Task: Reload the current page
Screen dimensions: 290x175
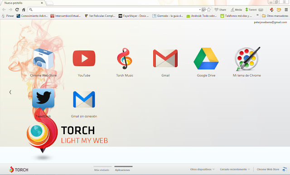Action: pyautogui.click(x=17, y=10)
